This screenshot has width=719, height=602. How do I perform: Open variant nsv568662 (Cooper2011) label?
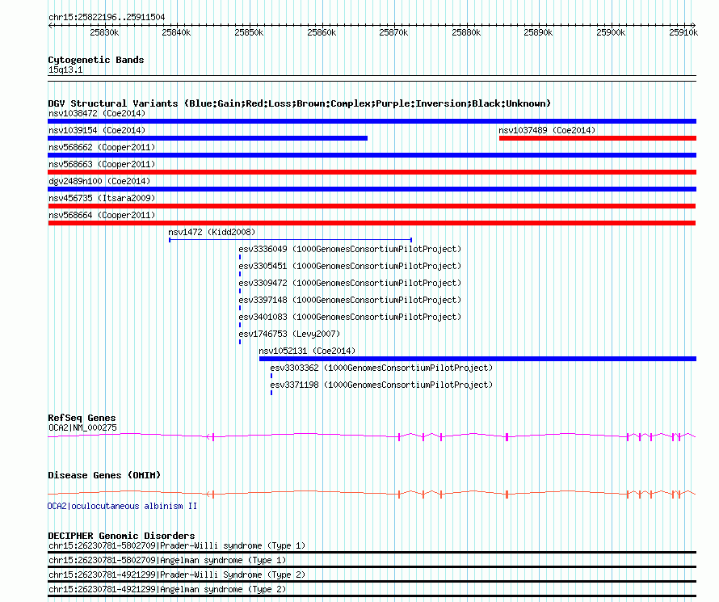102,147
